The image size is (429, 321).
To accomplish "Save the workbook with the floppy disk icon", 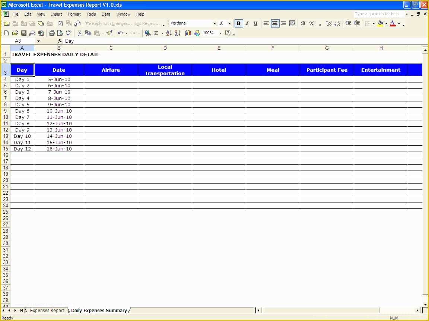I will pos(24,33).
